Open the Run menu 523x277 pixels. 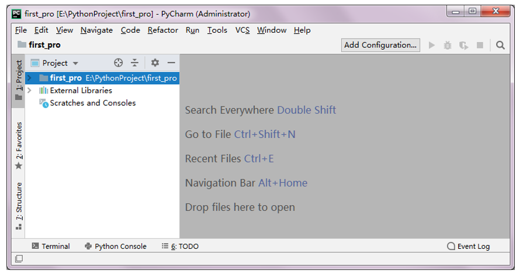[192, 30]
